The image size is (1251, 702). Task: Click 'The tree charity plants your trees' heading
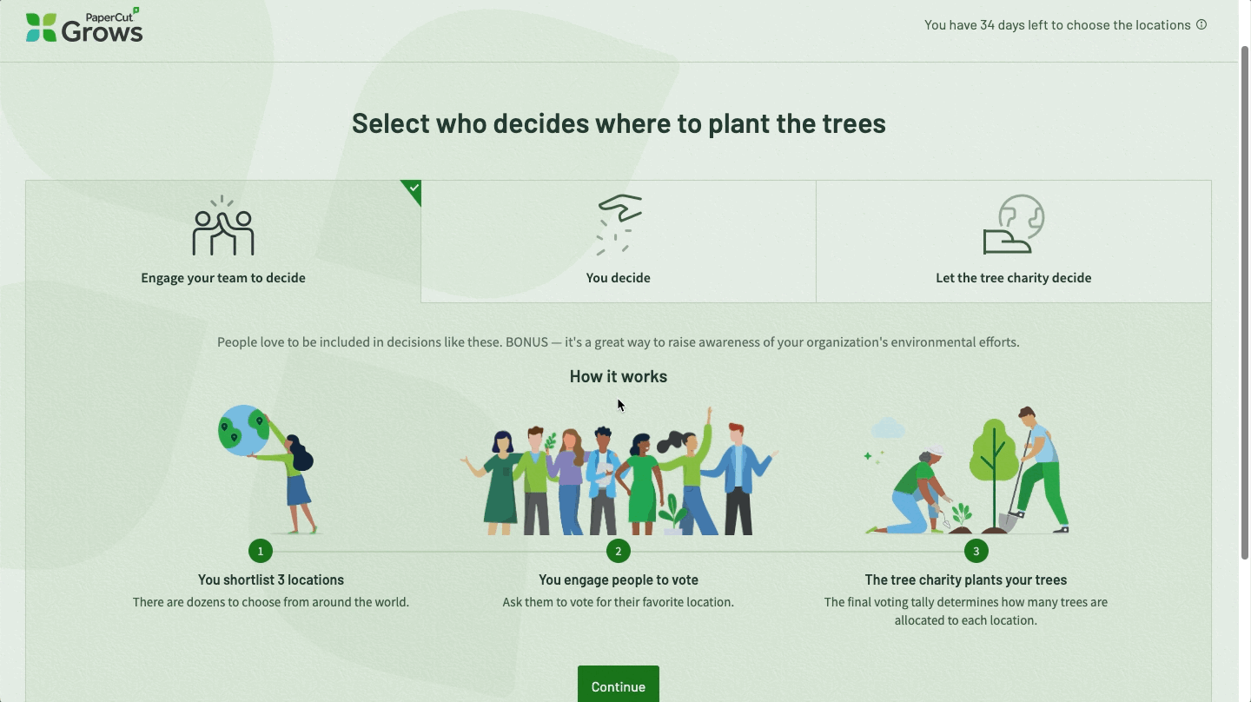[x=965, y=579]
